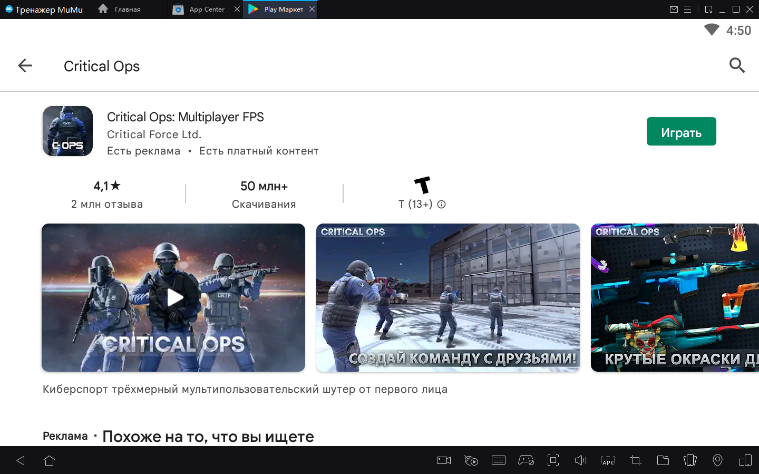Open the Play Store search magnifier
Image resolution: width=759 pixels, height=474 pixels.
736,65
